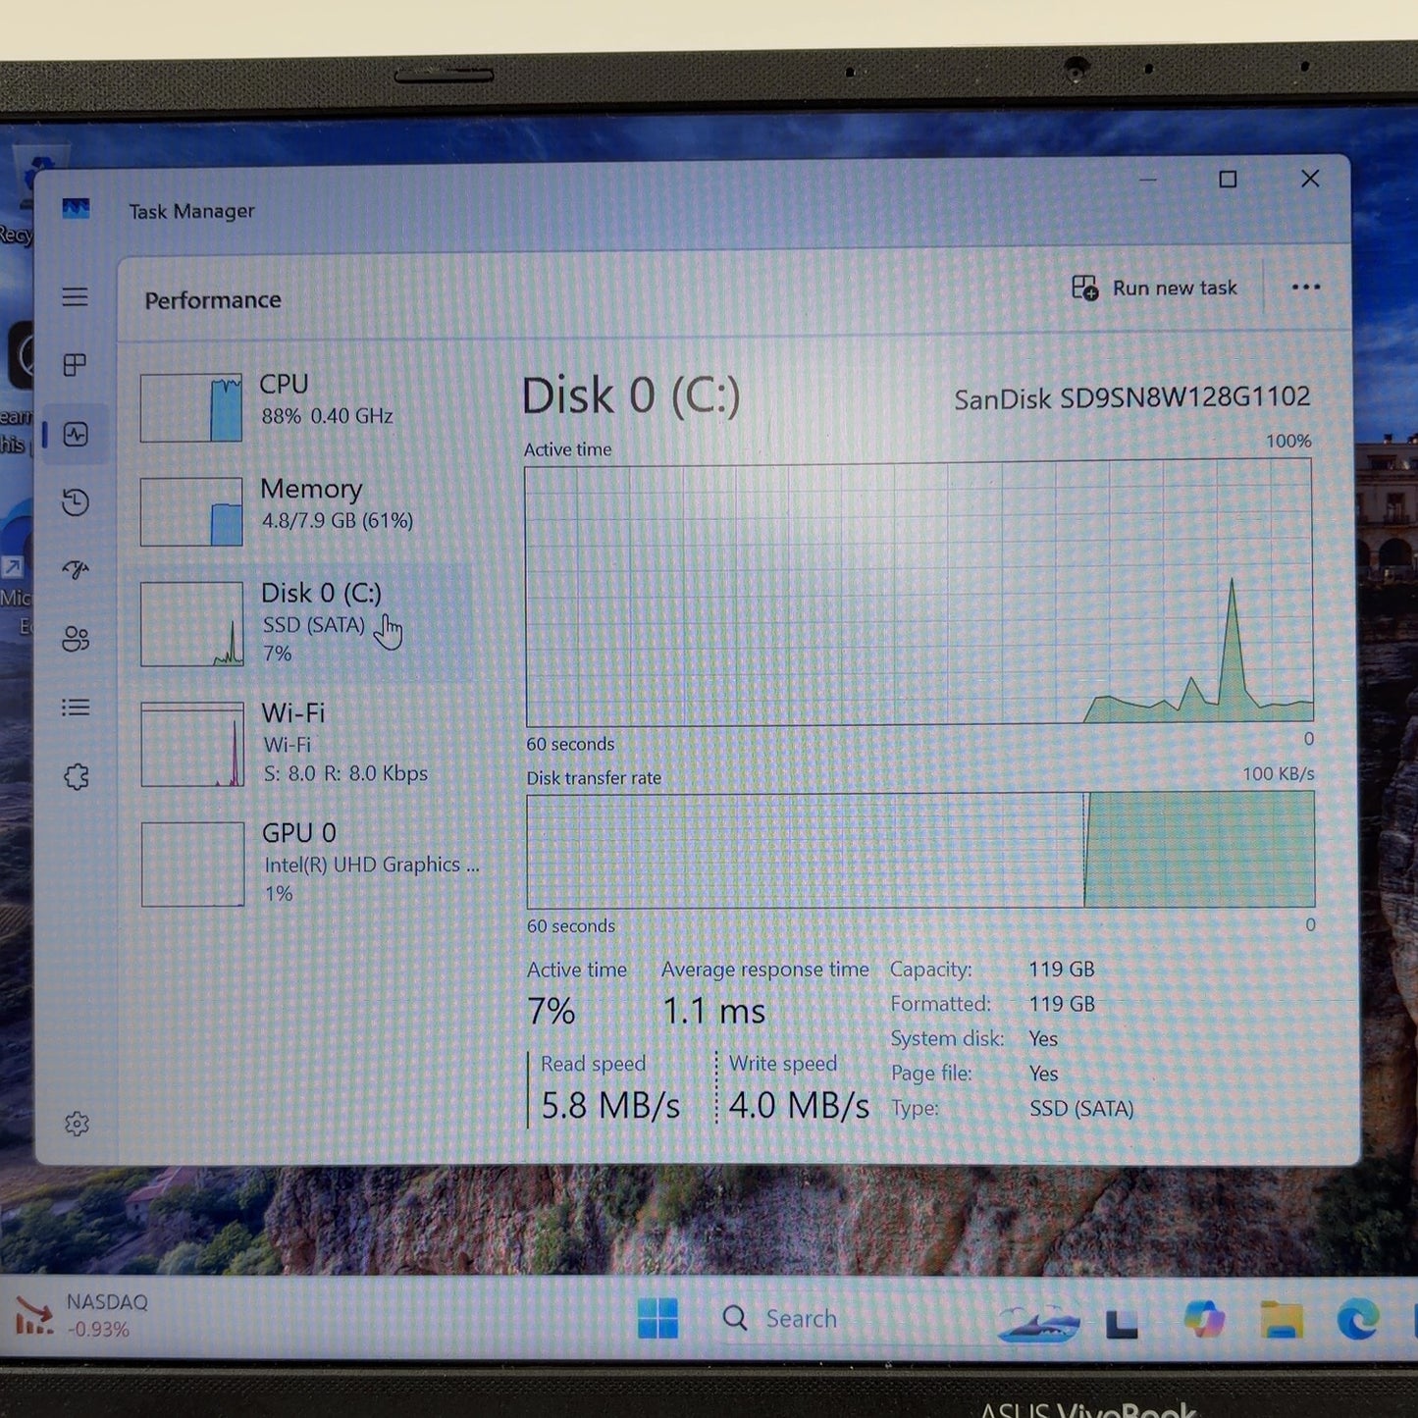This screenshot has width=1418, height=1418.
Task: Click the 1.1 ms average response time
Action: click(x=714, y=1011)
